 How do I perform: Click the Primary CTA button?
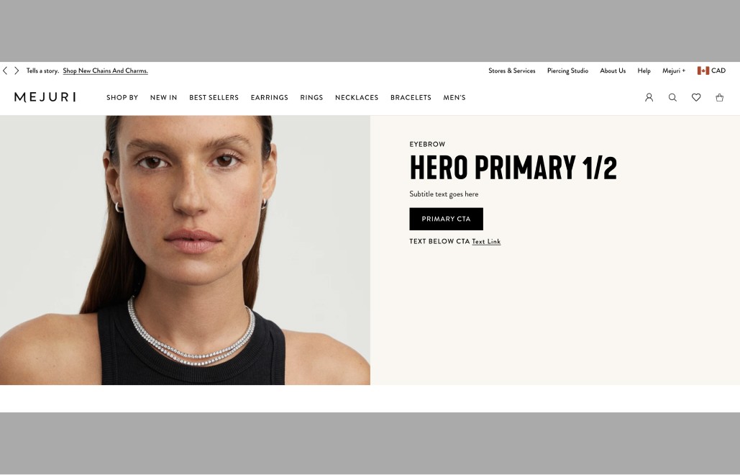click(x=446, y=219)
